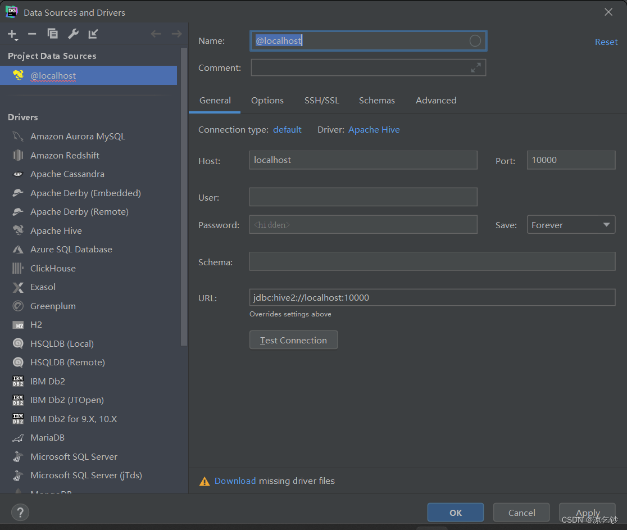Open help with question mark button
This screenshot has width=627, height=530.
click(x=20, y=513)
